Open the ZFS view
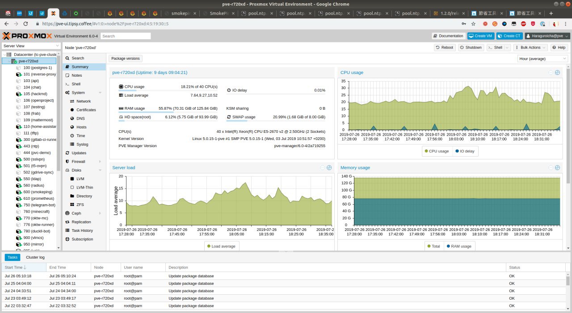The image size is (572, 313). pos(84,205)
